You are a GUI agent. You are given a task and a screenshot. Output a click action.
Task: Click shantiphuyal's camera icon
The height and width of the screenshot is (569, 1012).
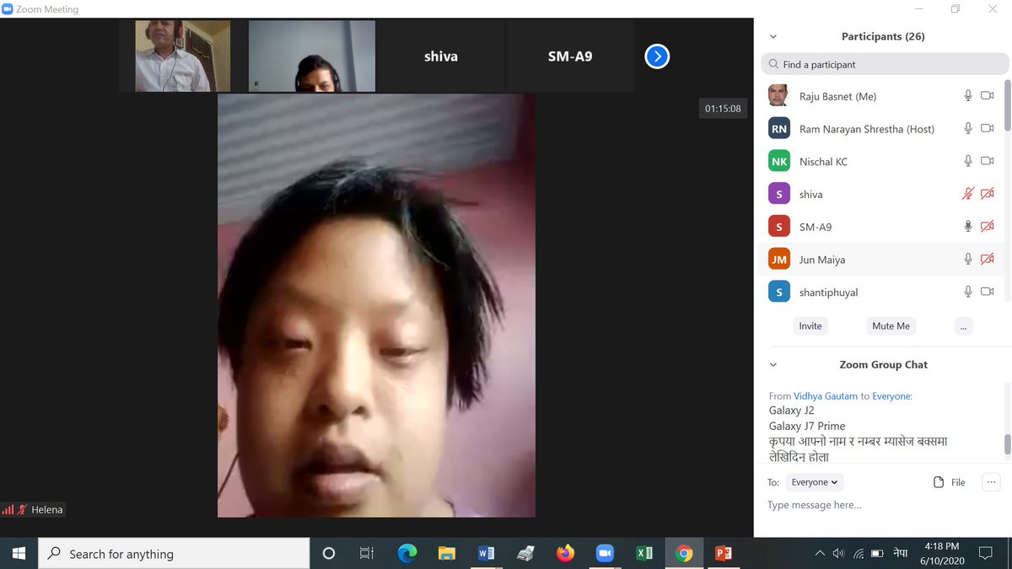pos(988,292)
